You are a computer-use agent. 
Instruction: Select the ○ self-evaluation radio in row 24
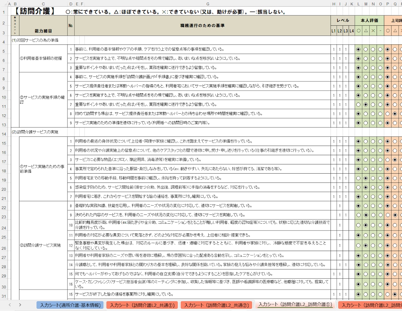tap(359, 225)
